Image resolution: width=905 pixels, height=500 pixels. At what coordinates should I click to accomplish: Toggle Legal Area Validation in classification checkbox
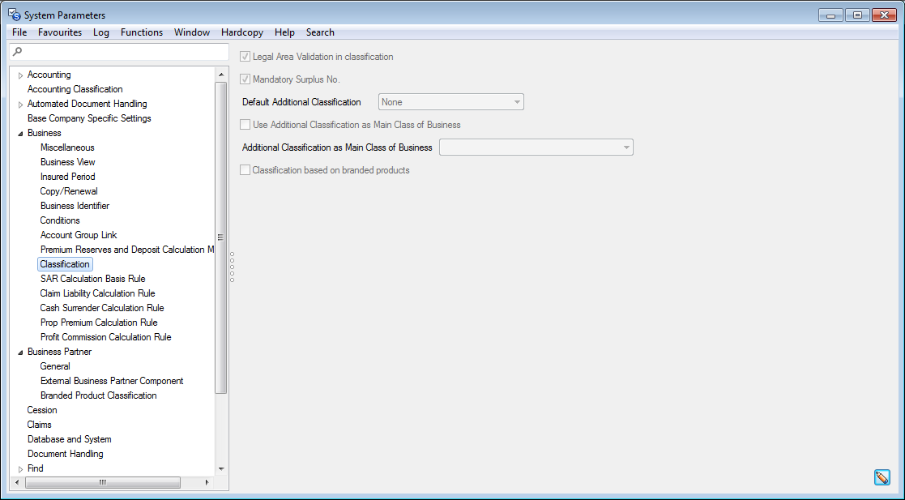[x=245, y=57]
